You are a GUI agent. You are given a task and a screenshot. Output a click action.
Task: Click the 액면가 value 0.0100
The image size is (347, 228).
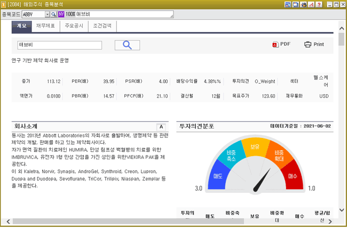click(53, 96)
